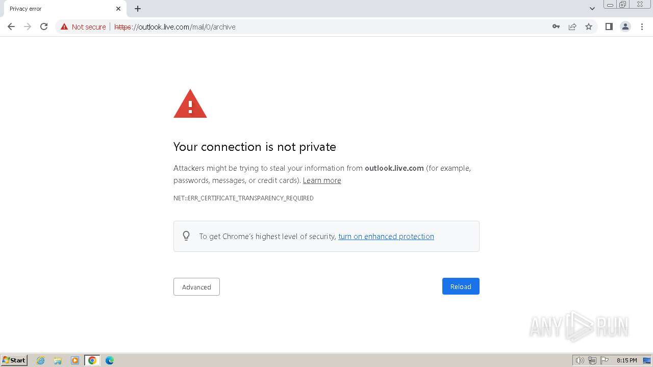
Task: Click the password key icon
Action: [x=556, y=27]
